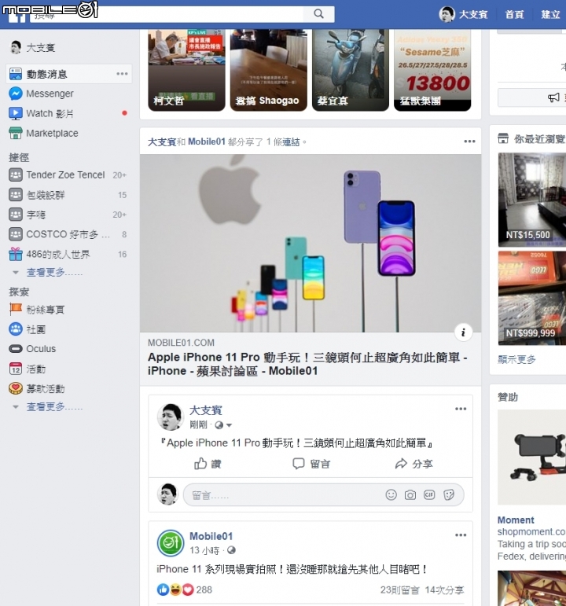Open options dots on 大支賓 post
This screenshot has width=566, height=606.
pos(461,409)
